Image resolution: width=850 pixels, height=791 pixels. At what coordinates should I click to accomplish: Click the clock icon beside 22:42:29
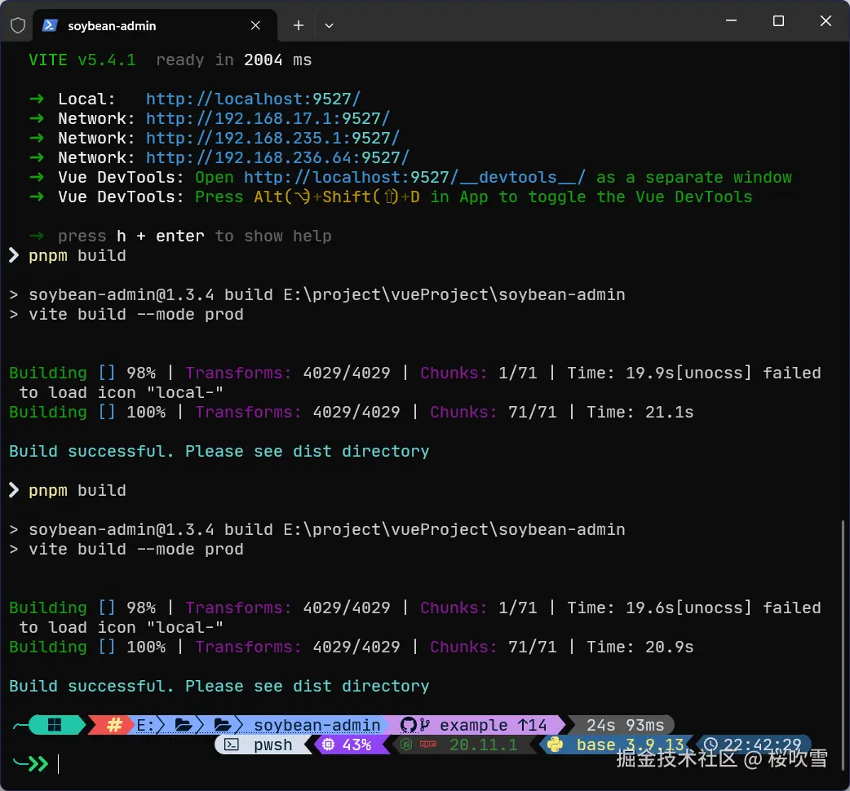coord(711,745)
